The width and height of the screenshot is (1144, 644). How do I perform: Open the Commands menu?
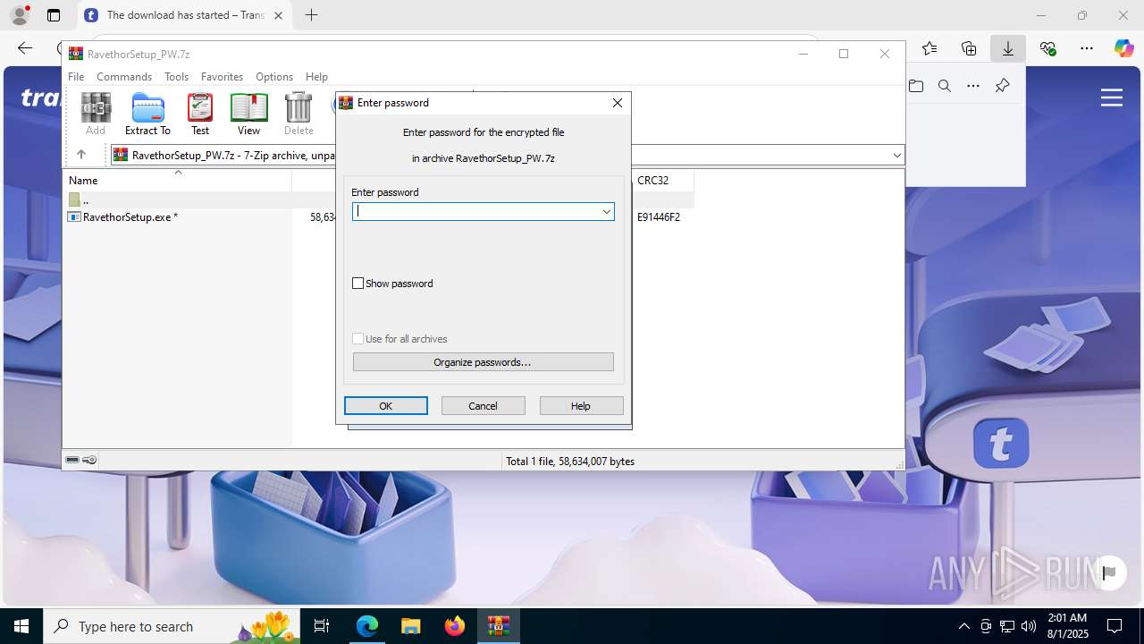click(124, 77)
